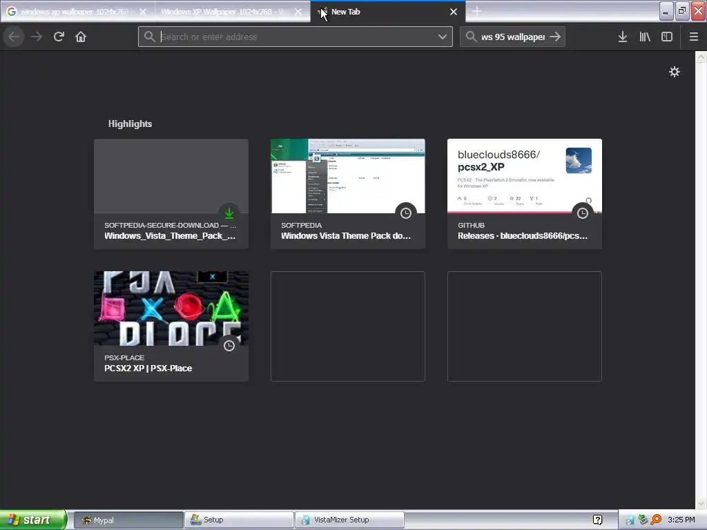The width and height of the screenshot is (707, 530).
Task: Open New Tab page settings gear
Action: 674,72
